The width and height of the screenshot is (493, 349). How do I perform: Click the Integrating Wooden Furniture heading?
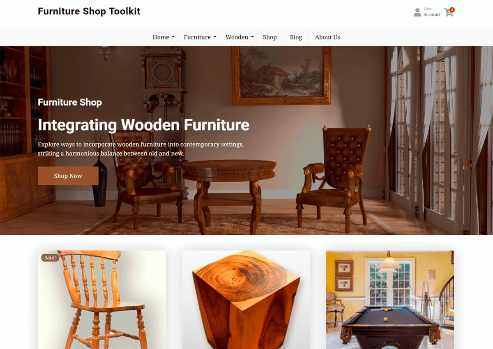[143, 124]
